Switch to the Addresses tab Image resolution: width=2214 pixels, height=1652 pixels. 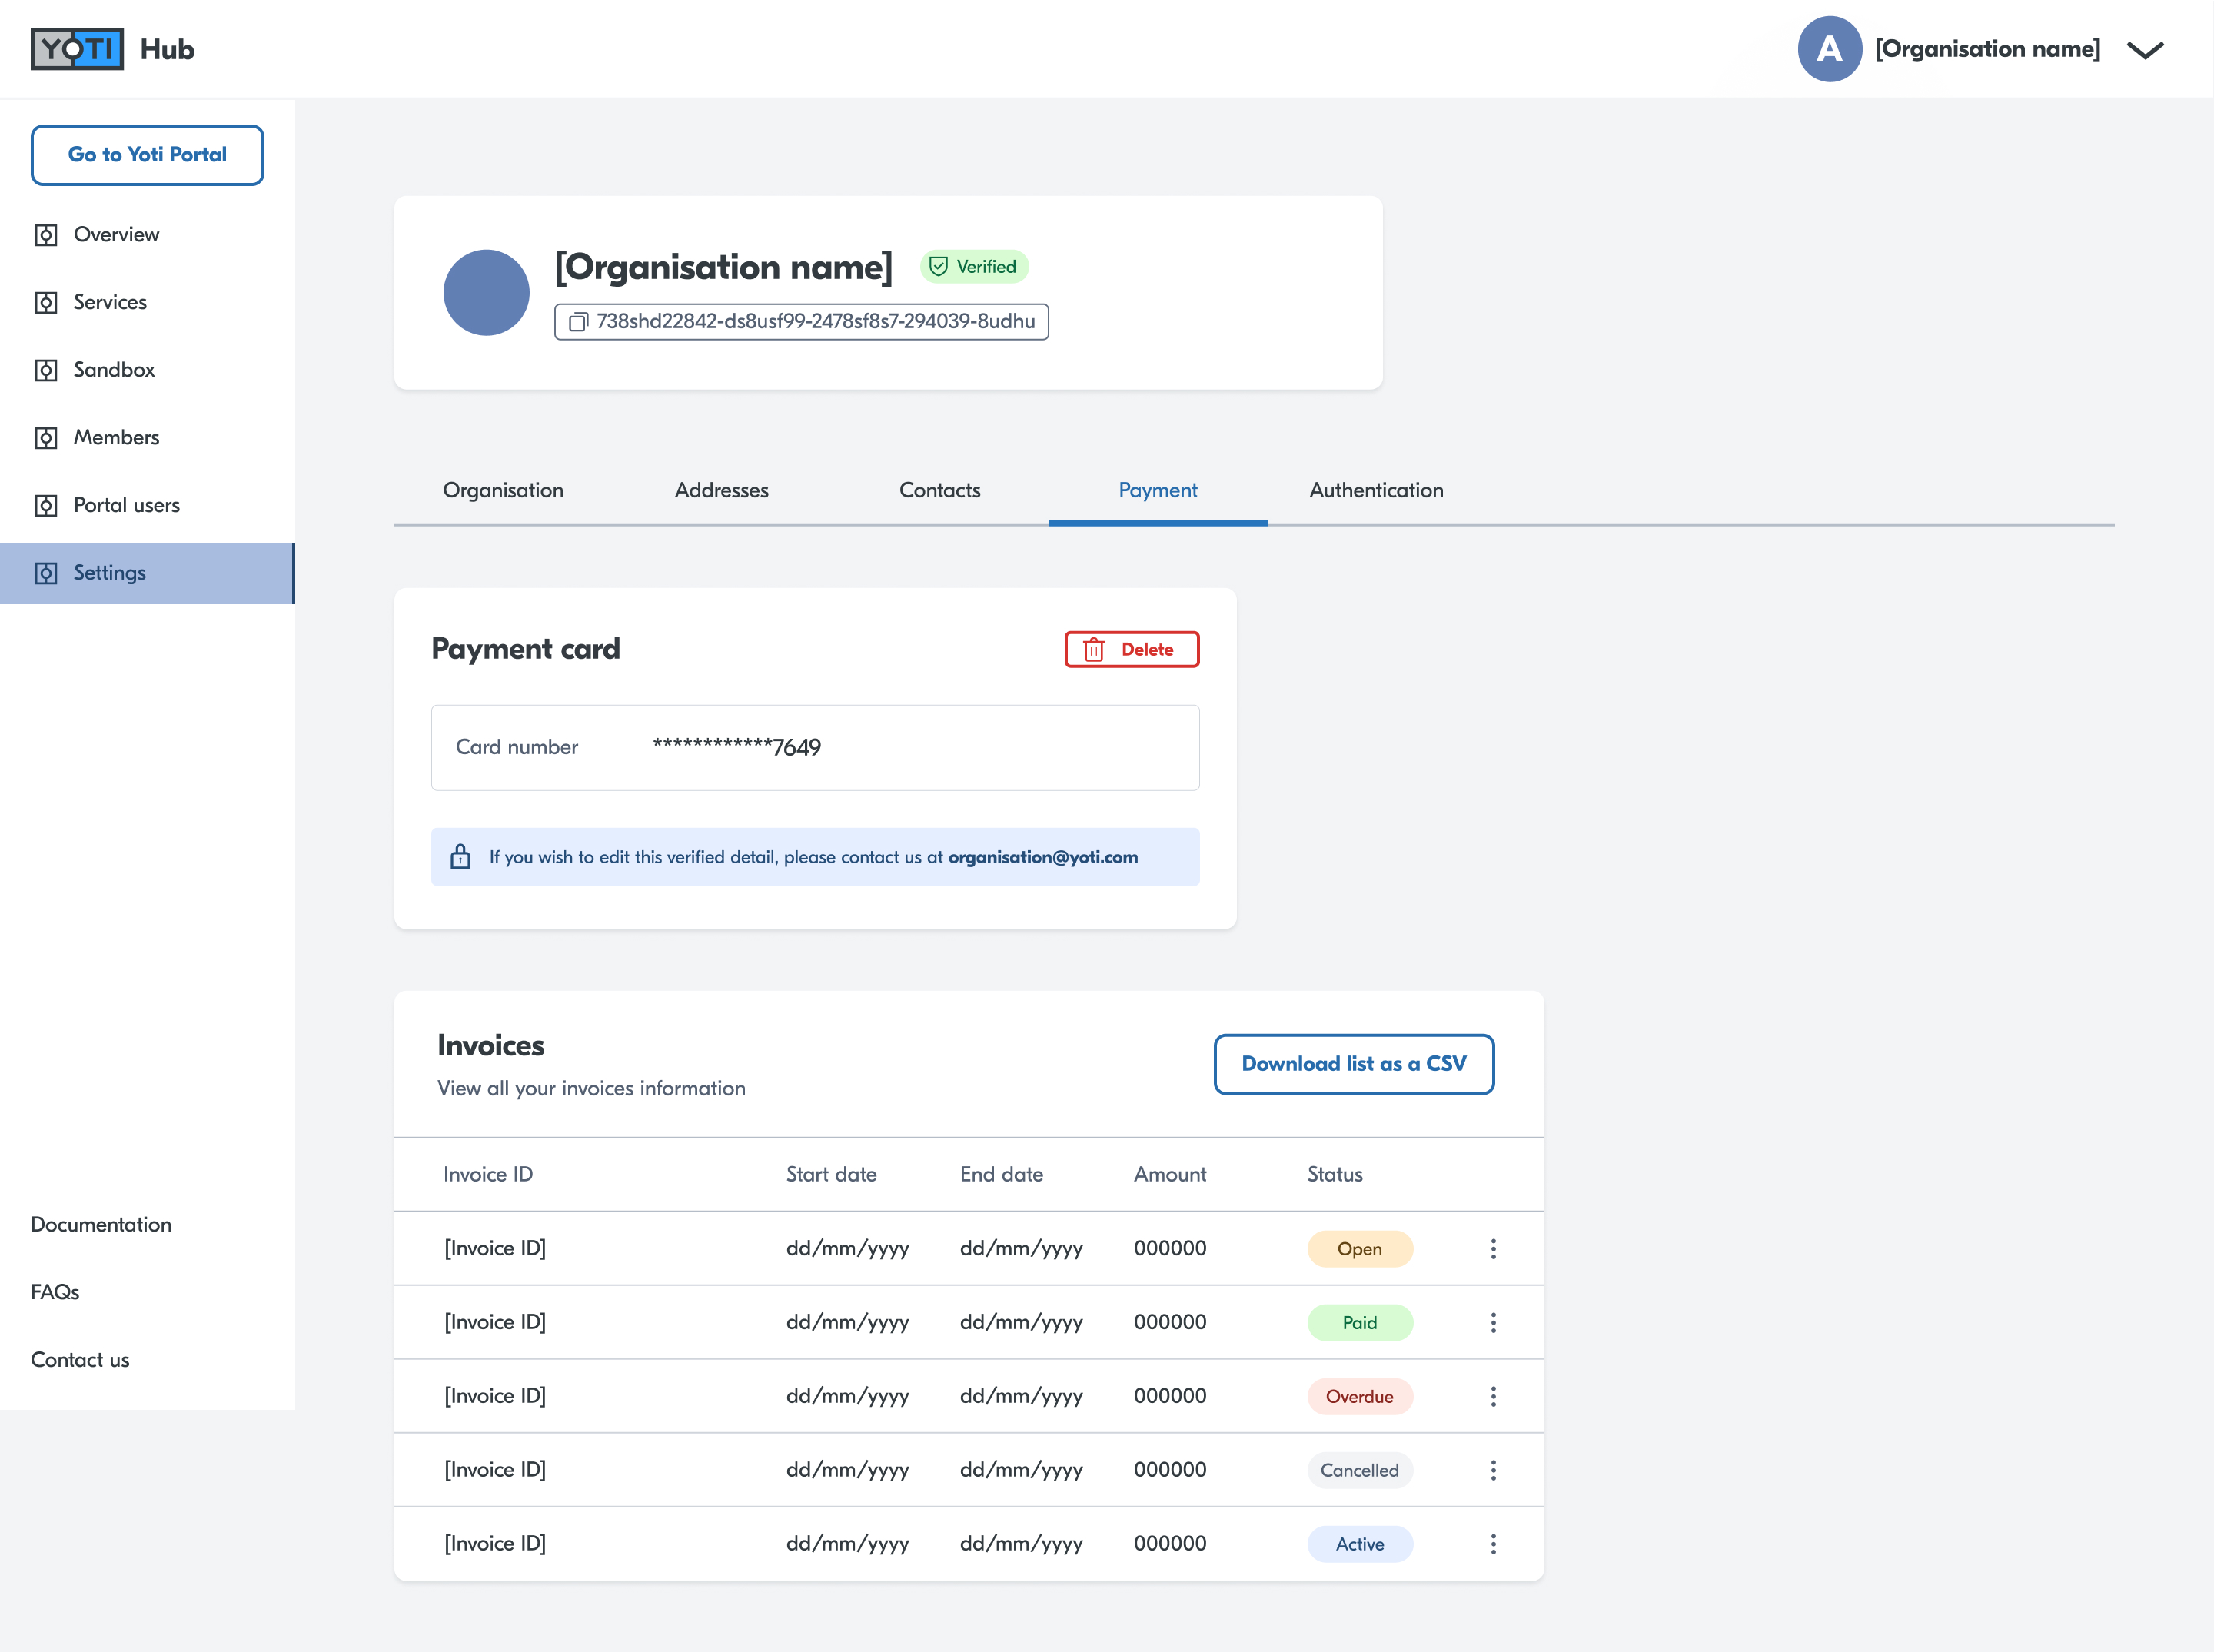click(x=721, y=490)
